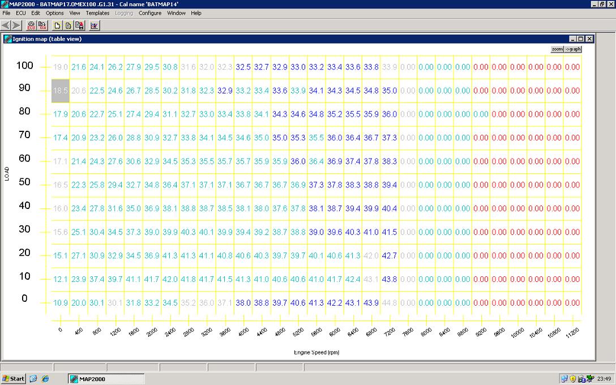Open the Templates menu
Screen dimensions: 616x385
click(x=97, y=13)
